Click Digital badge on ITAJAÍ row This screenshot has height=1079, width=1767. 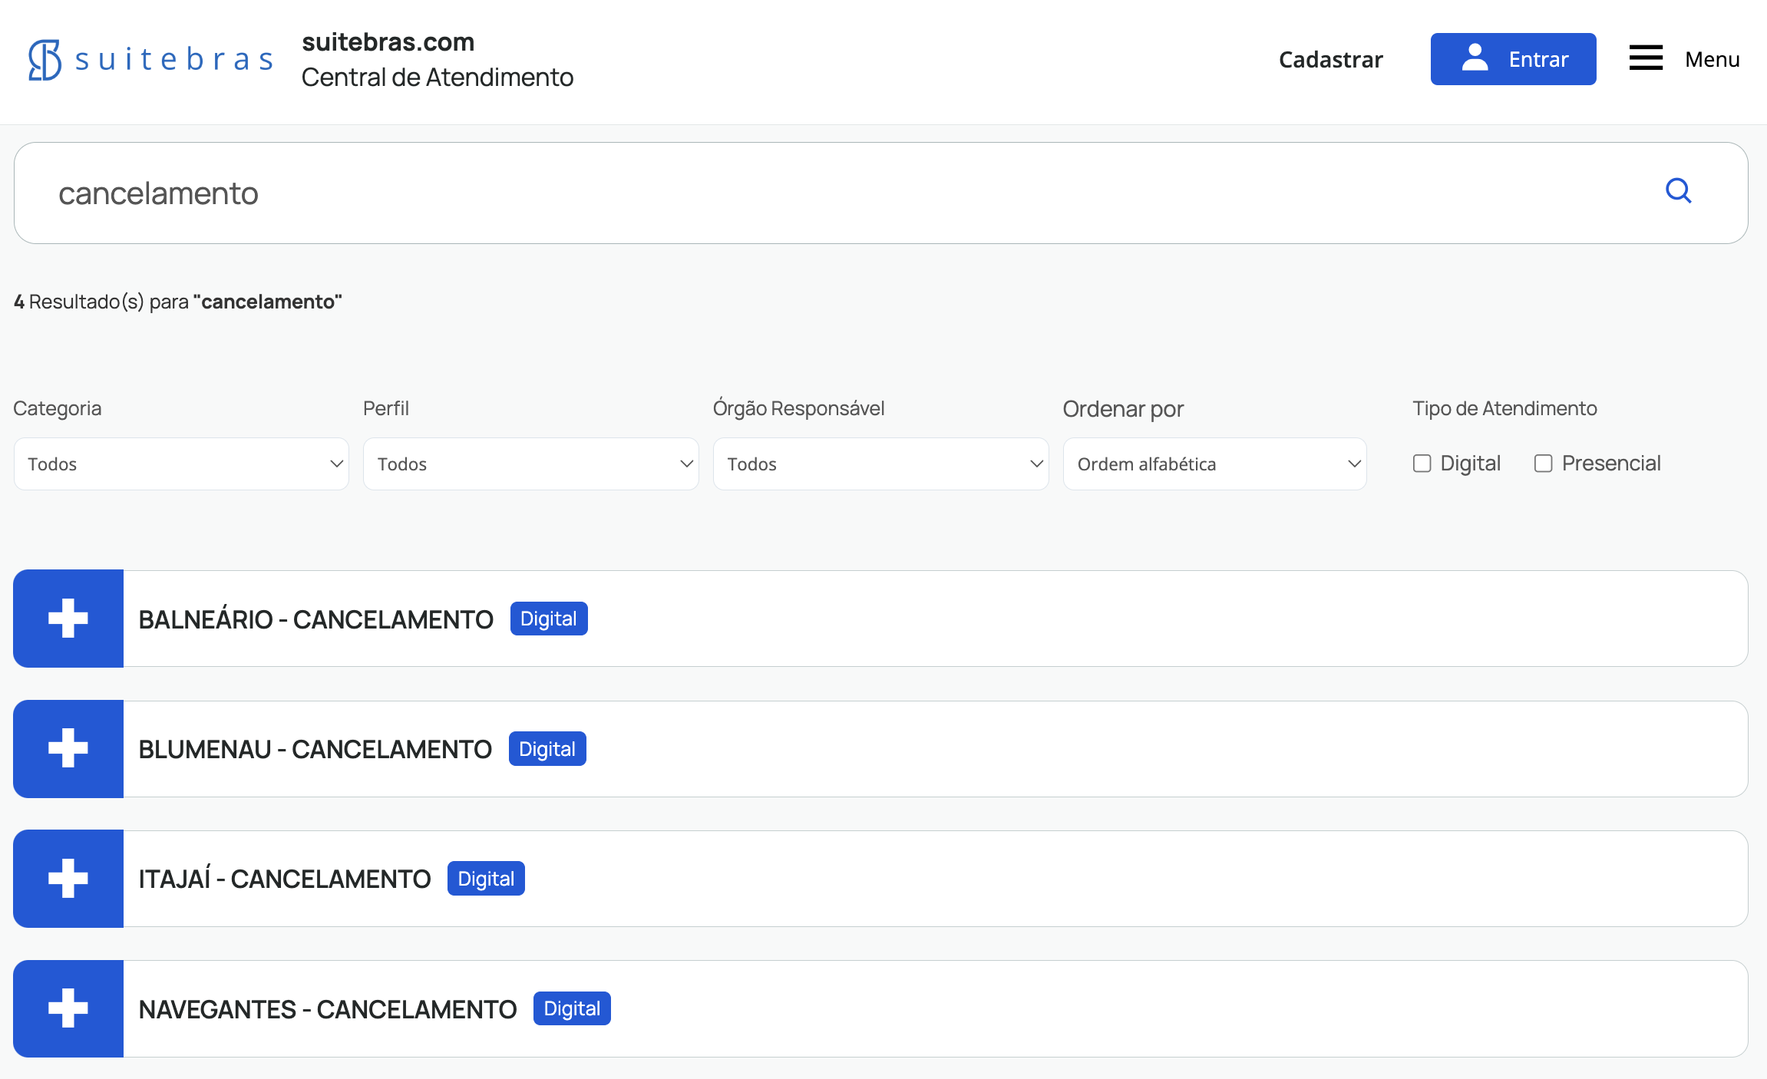tap(486, 879)
